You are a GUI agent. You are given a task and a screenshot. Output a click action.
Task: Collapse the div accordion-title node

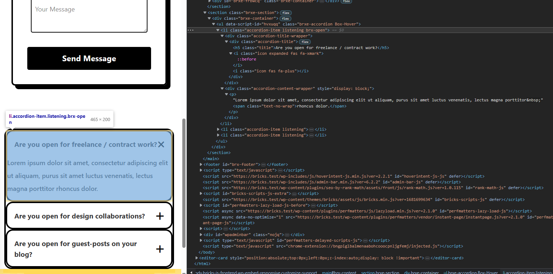point(226,42)
